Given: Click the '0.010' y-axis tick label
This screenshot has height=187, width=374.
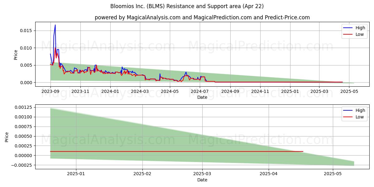Looking at the screenshot, I should click(26, 48).
